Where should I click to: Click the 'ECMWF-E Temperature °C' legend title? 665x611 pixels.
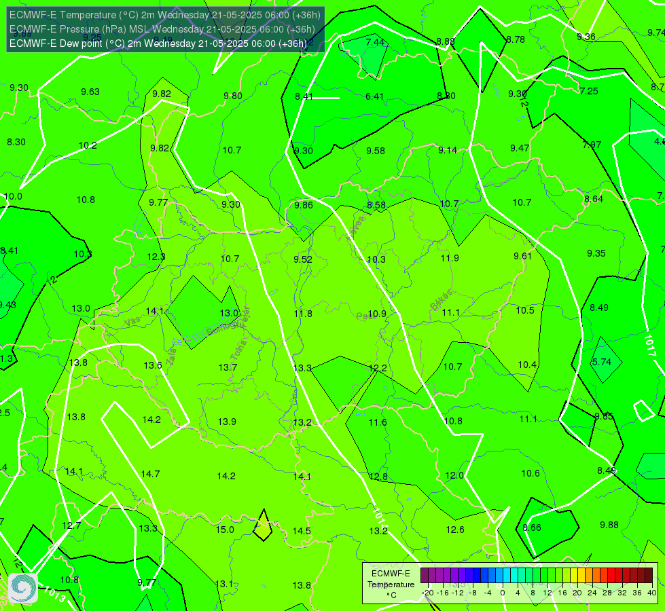coord(391,585)
